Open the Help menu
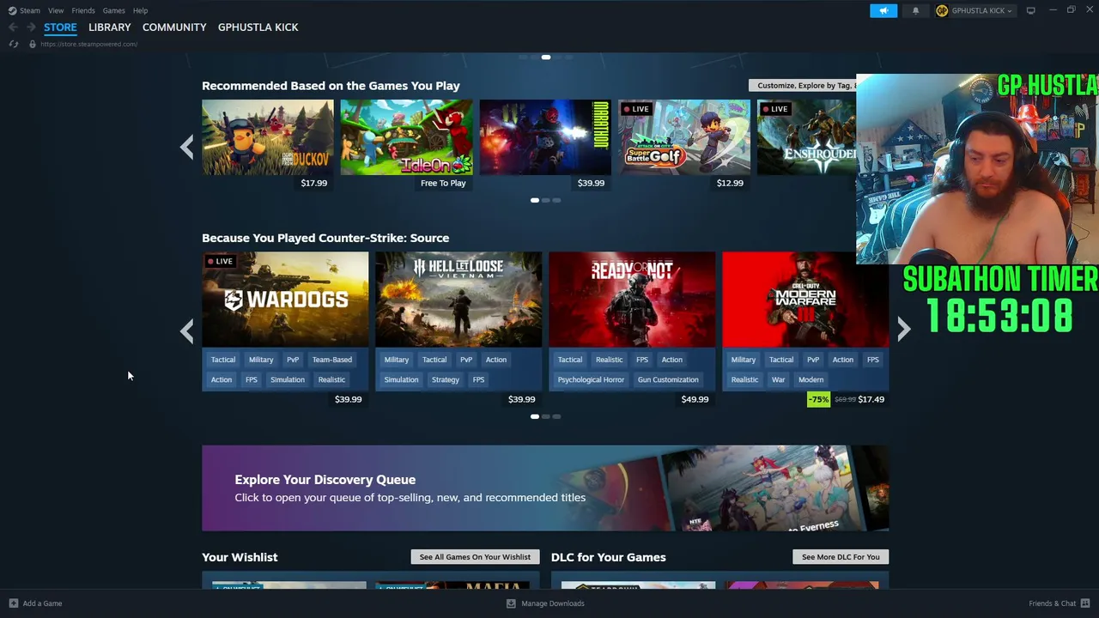 (140, 10)
